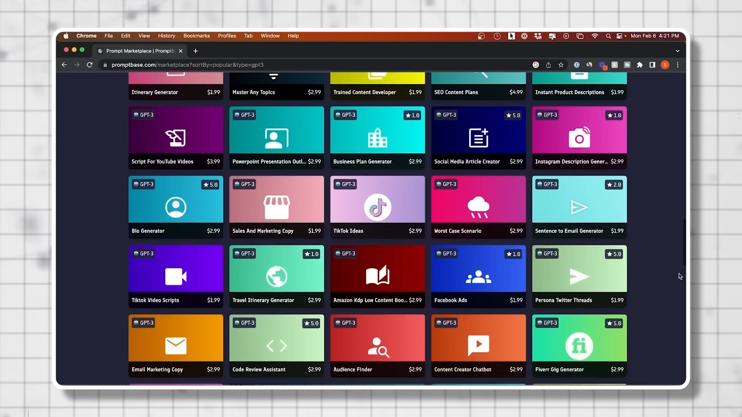Click the code brackets icon on Code Review Assistant
The height and width of the screenshot is (417, 742).
[276, 346]
